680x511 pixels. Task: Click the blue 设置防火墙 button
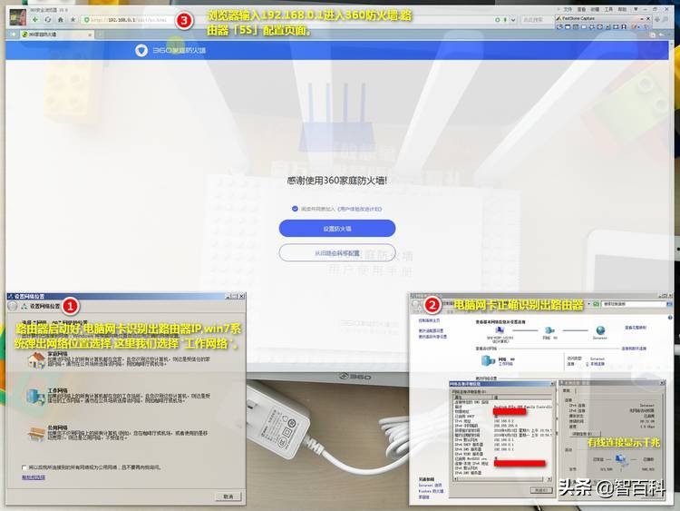point(337,229)
